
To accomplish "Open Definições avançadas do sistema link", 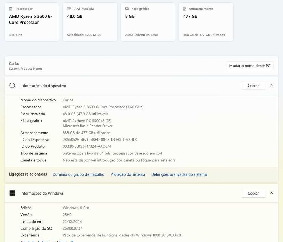I will click(x=179, y=174).
